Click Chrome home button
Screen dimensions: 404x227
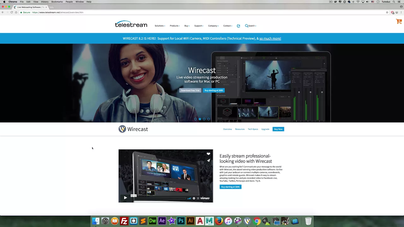coord(16,12)
